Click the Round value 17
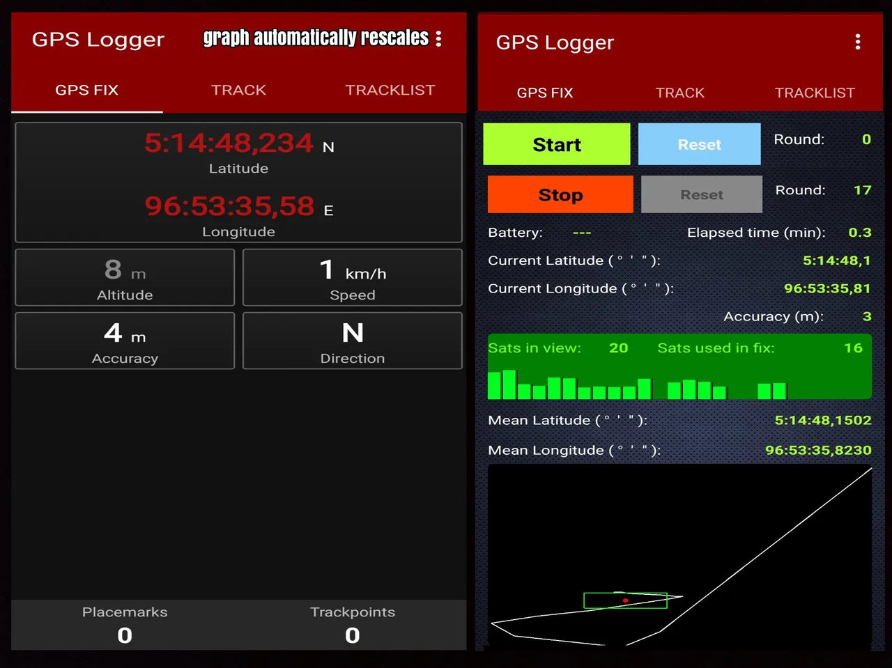Screen dimensions: 892x668 863,190
